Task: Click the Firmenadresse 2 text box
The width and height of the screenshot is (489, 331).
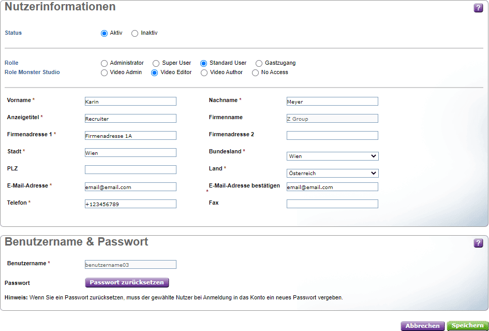Action: point(332,136)
